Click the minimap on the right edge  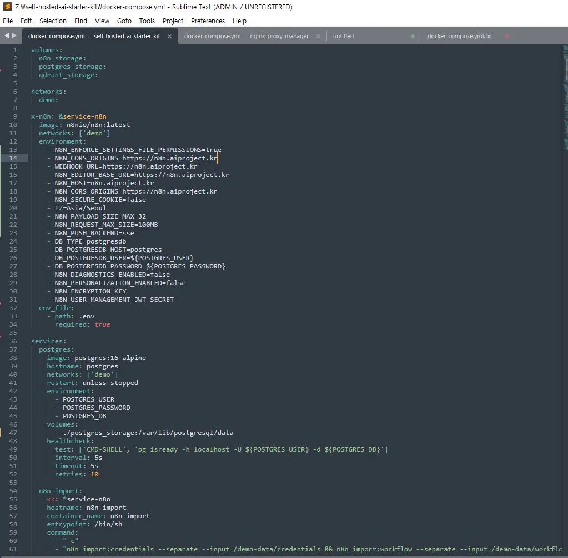coord(565,98)
